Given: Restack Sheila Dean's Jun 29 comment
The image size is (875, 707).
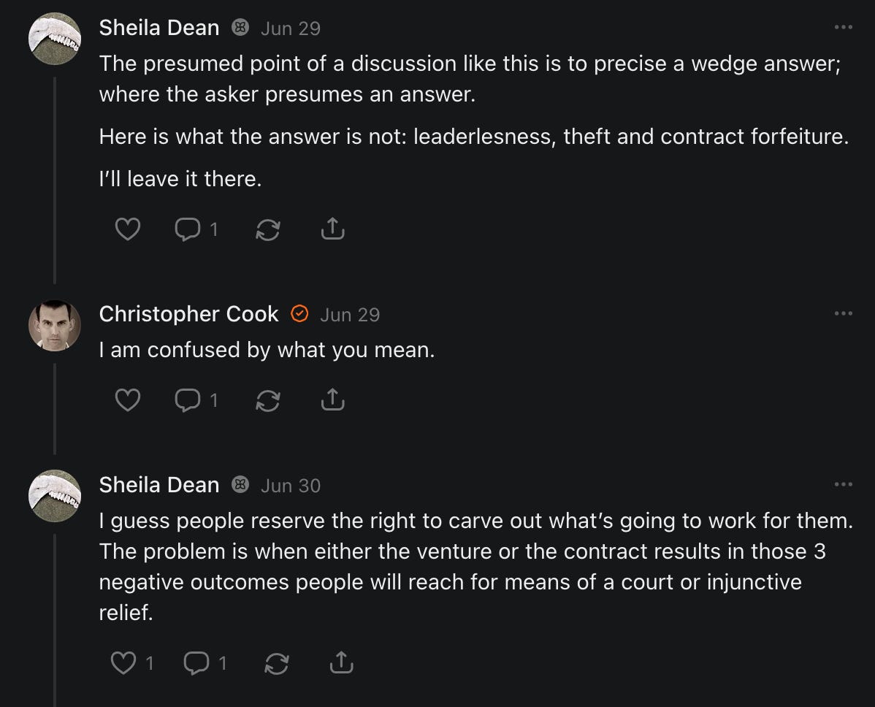Looking at the screenshot, I should click(268, 230).
